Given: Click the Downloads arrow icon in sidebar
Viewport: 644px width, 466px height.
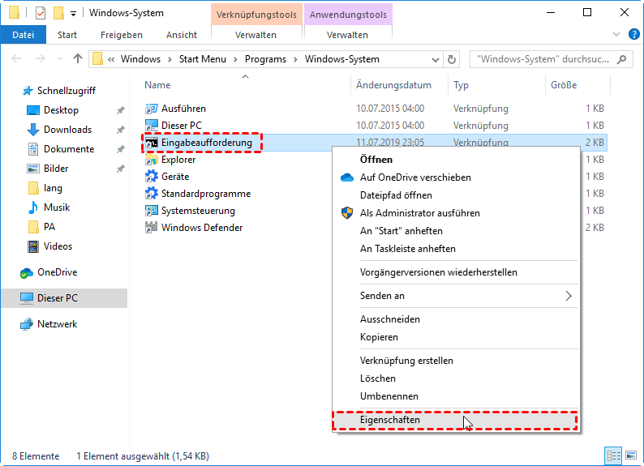Looking at the screenshot, I should (x=33, y=130).
